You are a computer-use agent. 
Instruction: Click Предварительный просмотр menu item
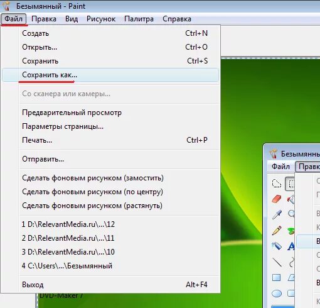click(x=110, y=113)
